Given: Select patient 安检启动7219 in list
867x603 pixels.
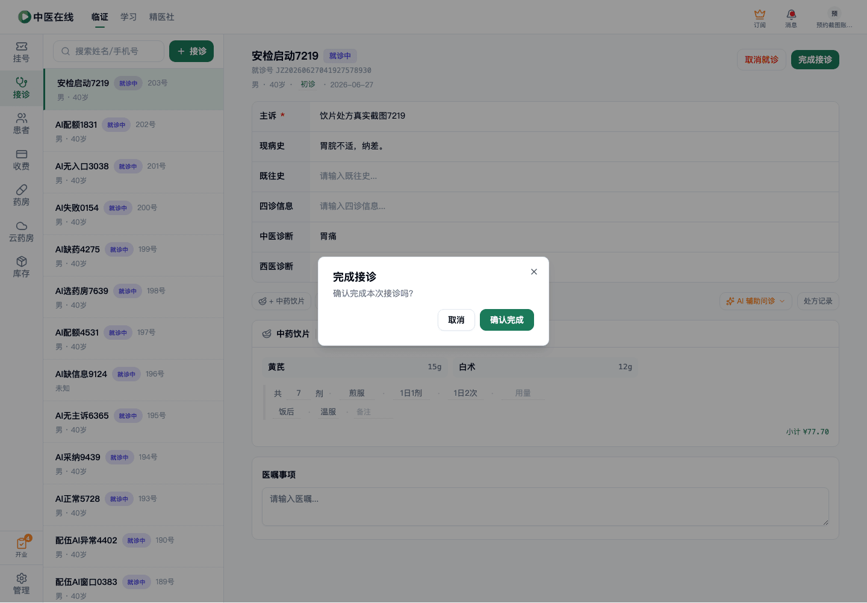Looking at the screenshot, I should click(x=134, y=89).
